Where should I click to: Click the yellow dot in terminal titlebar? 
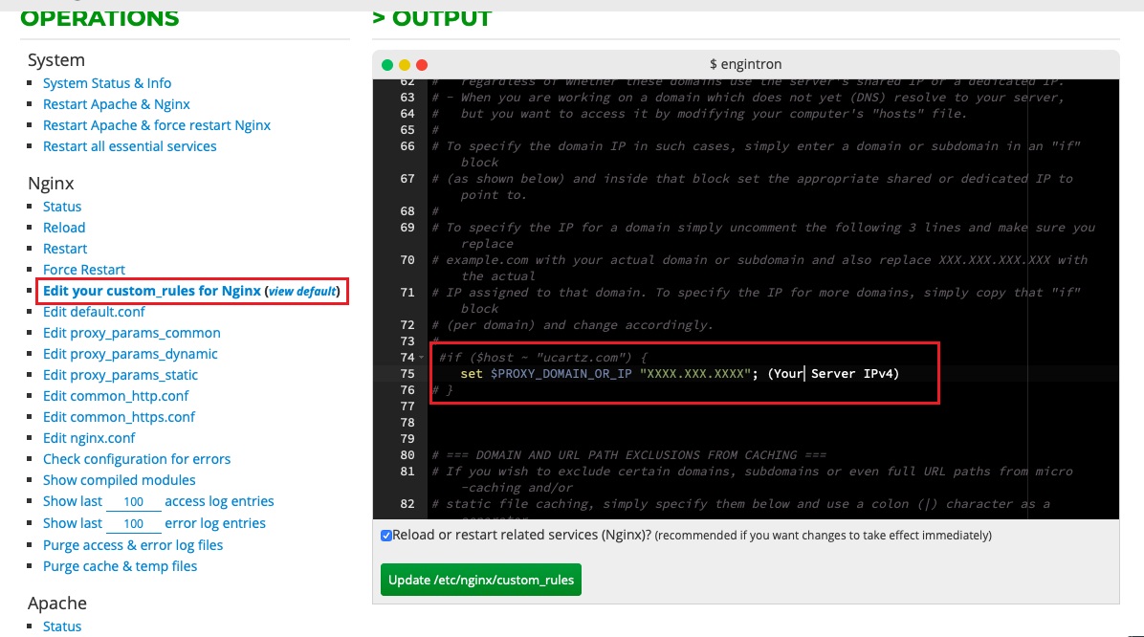(x=405, y=65)
